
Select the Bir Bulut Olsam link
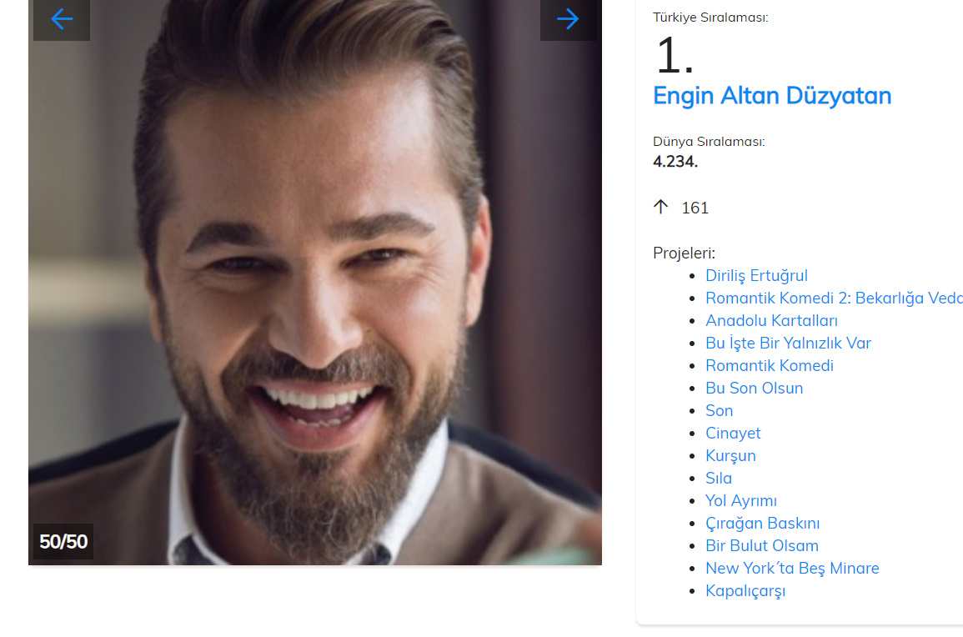pos(761,545)
